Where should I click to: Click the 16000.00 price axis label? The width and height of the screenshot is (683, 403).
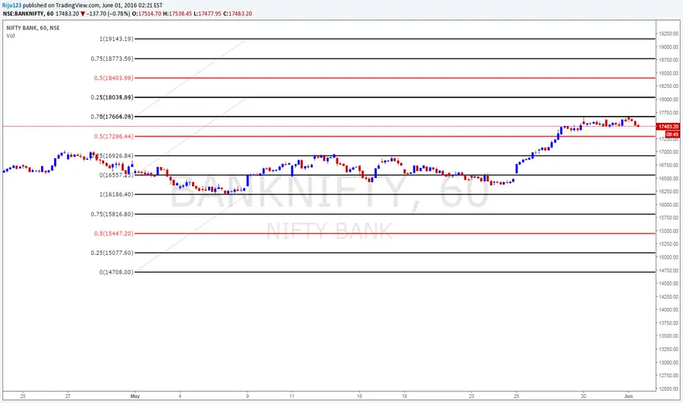[668, 204]
